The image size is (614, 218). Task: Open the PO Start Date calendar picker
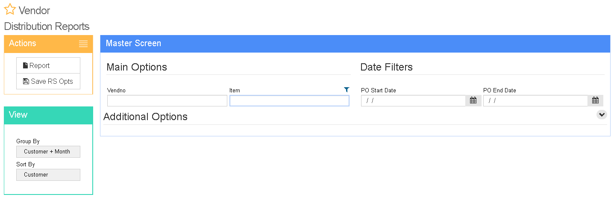coord(473,100)
